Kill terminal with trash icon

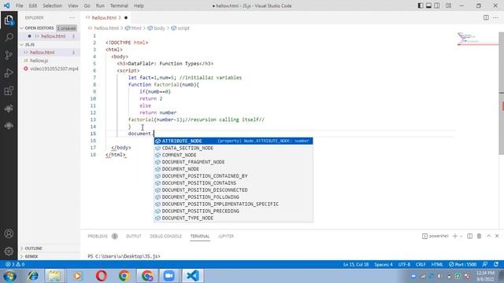(479, 236)
